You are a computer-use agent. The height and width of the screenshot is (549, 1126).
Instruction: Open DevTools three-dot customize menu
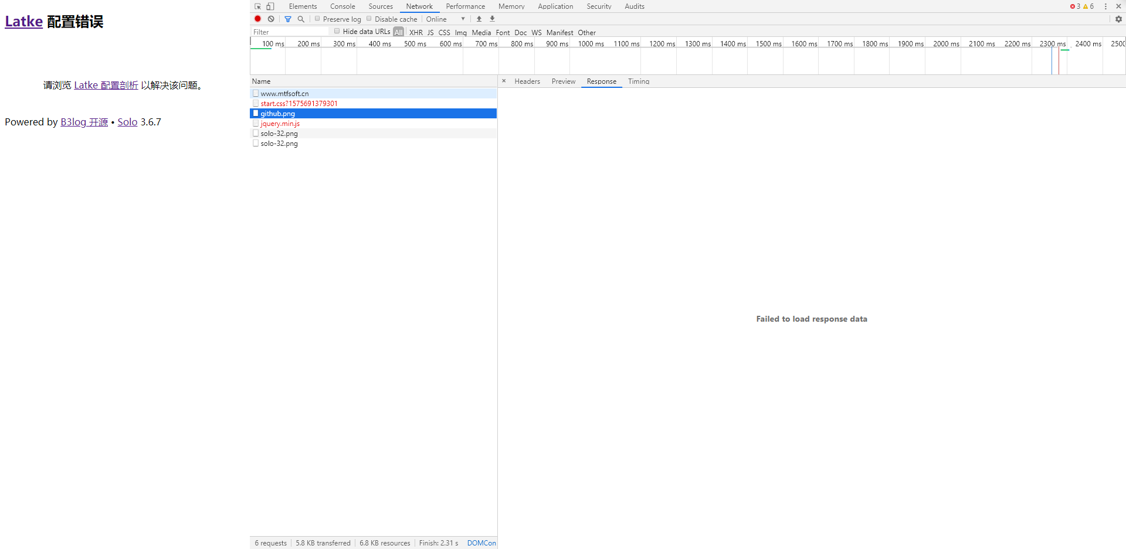click(x=1105, y=6)
